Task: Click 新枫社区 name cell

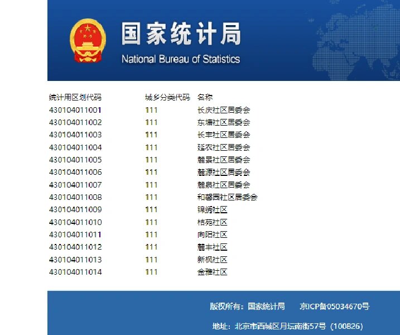Action: (x=212, y=260)
